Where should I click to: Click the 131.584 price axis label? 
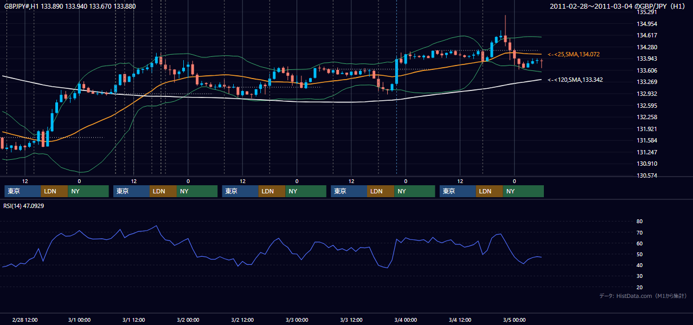pyautogui.click(x=647, y=140)
